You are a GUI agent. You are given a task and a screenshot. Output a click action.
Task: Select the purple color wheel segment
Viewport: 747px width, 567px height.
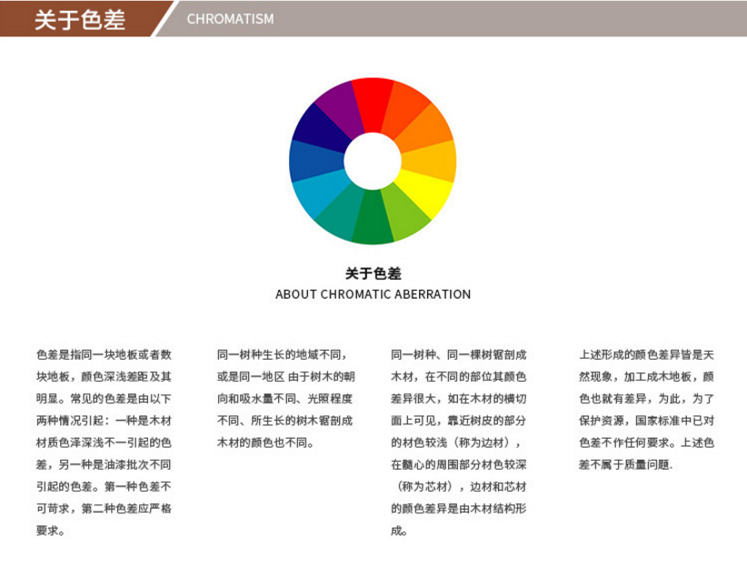[342, 106]
